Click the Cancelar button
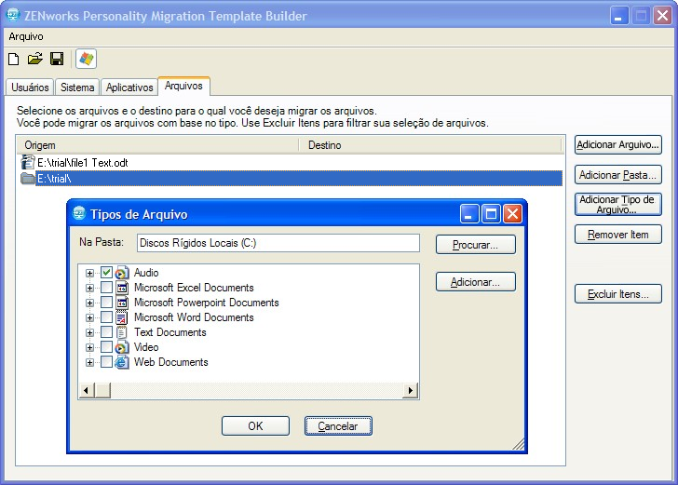The image size is (678, 485). [338, 425]
